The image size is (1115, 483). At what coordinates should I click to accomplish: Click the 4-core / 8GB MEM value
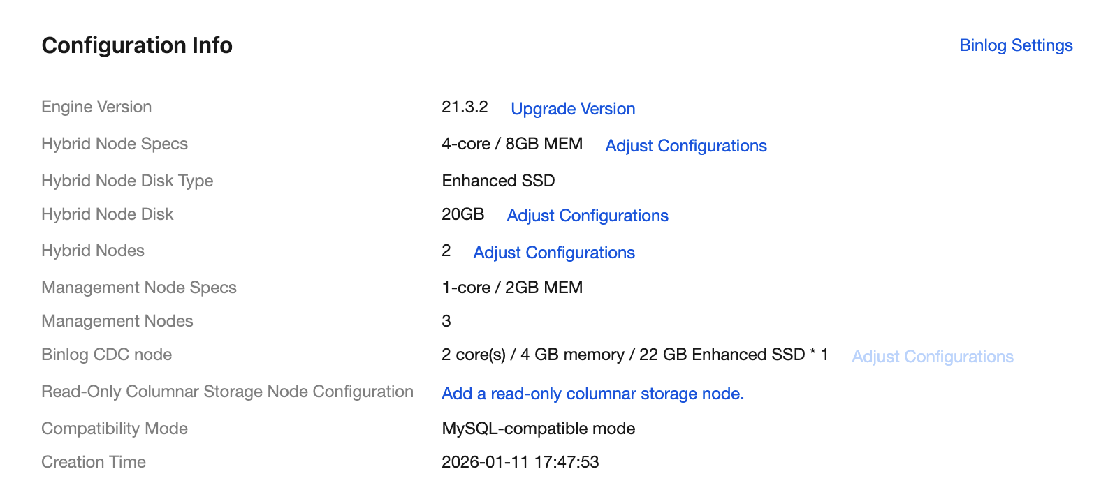click(511, 144)
